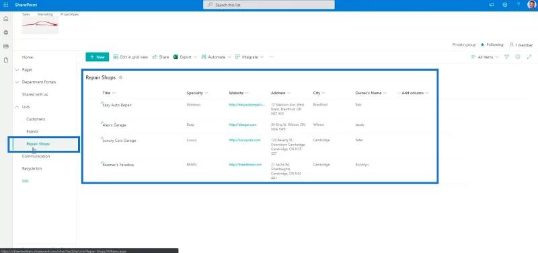Open My files page icon in rail
This screenshot has width=538, height=253.
[6, 60]
